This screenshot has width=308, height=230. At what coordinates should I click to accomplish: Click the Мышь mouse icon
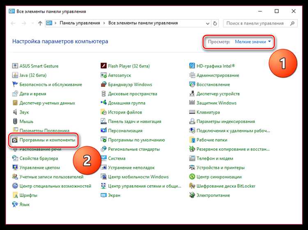[x=15, y=121]
